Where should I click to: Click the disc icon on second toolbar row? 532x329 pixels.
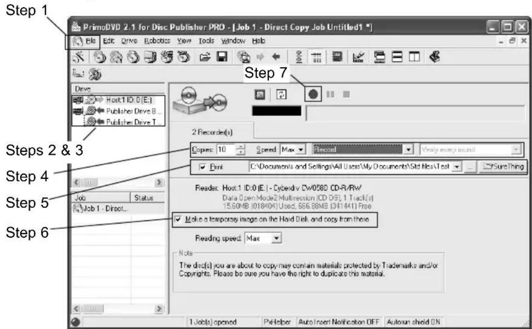point(95,74)
